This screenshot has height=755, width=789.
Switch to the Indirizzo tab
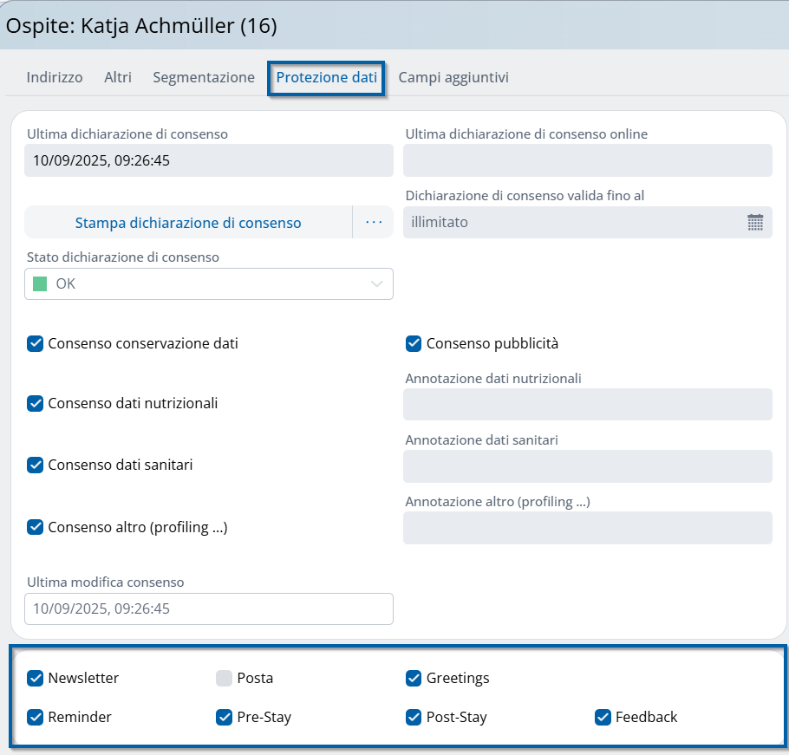tap(55, 77)
